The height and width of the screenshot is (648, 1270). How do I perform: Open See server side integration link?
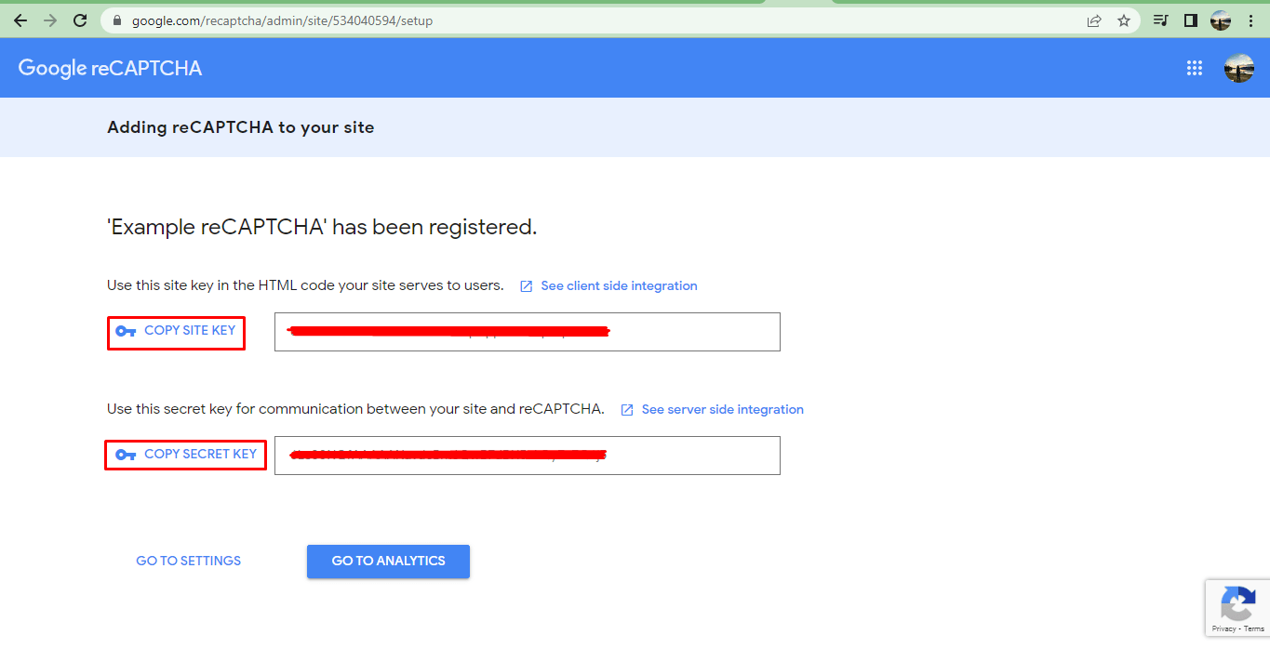pyautogui.click(x=721, y=410)
